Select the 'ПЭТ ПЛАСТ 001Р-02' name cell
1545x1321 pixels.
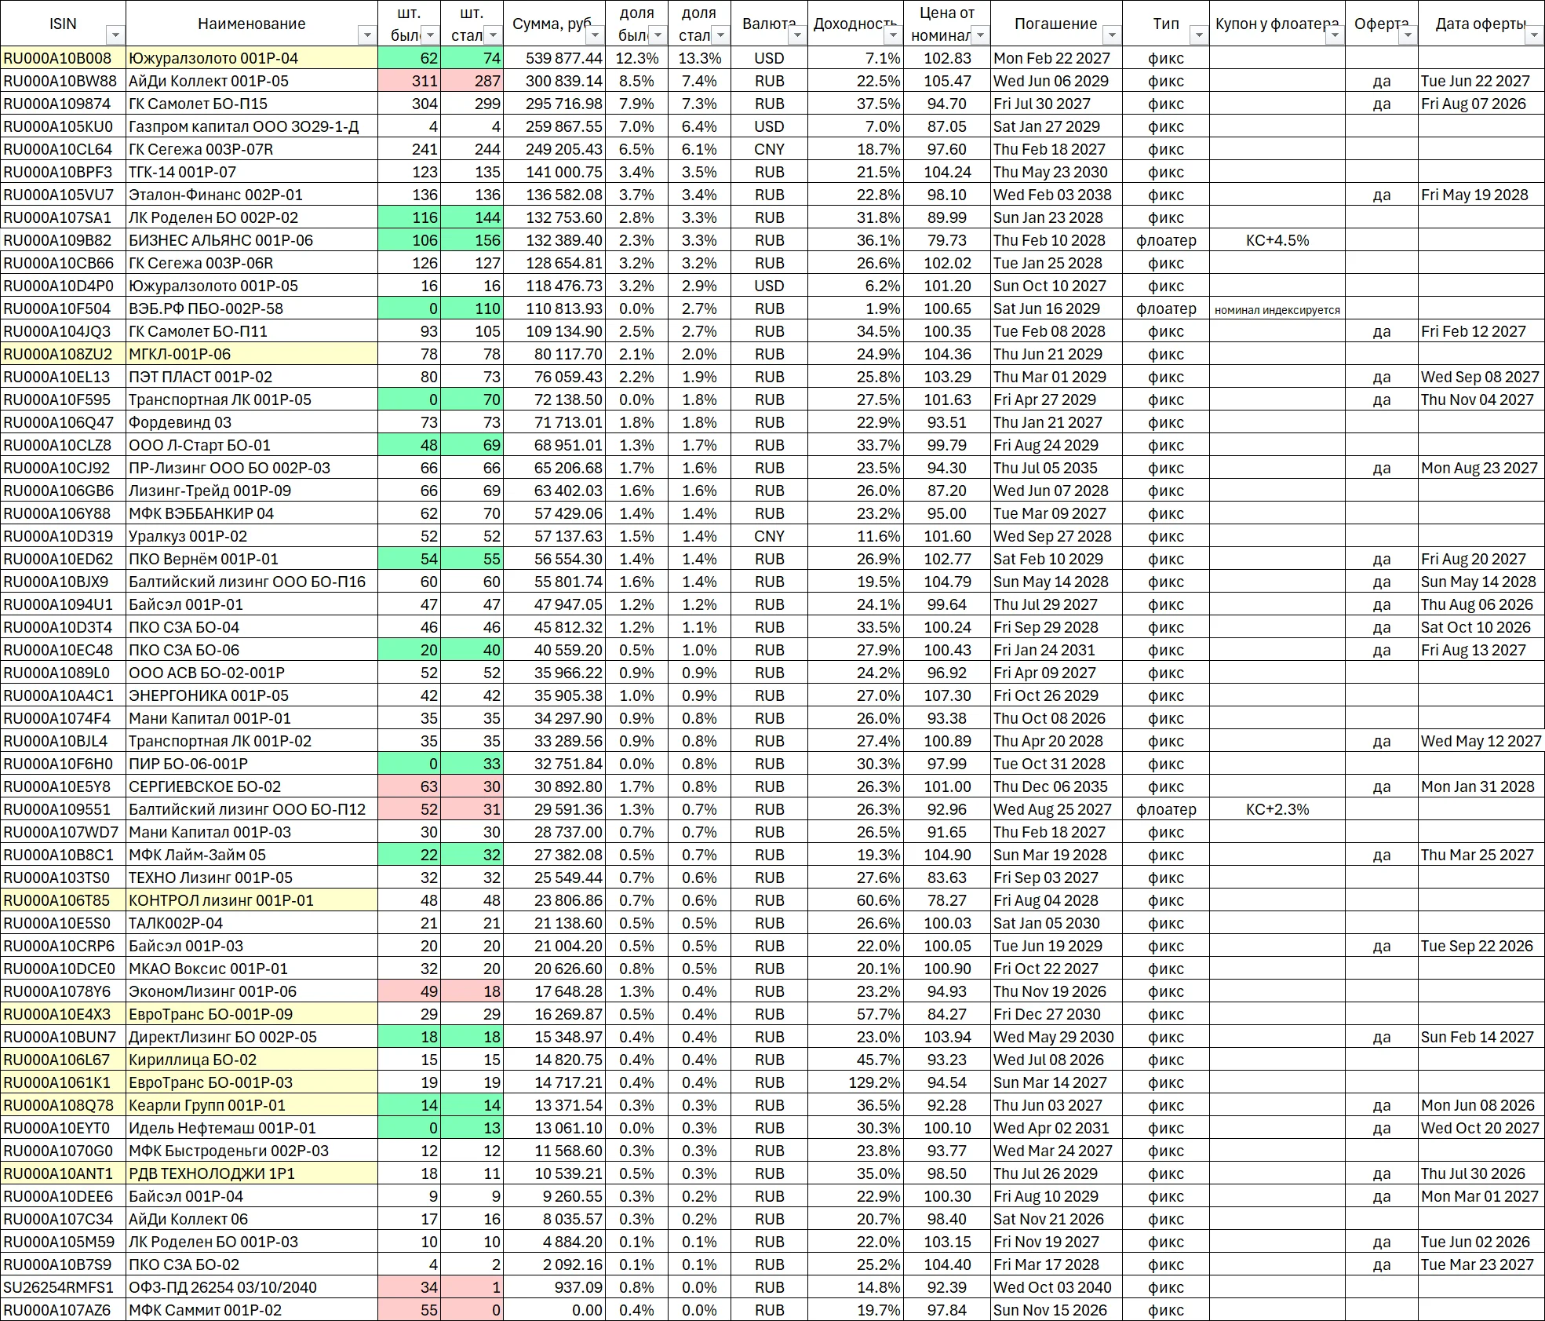(252, 377)
